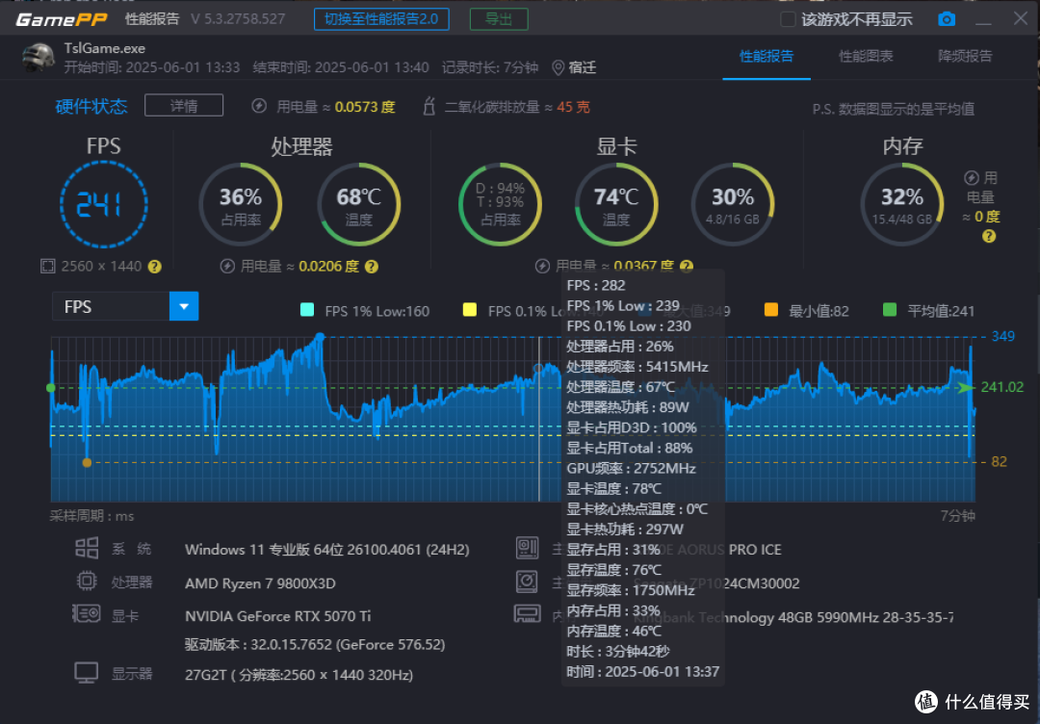Click the 详情 details button
This screenshot has width=1040, height=724.
(184, 105)
